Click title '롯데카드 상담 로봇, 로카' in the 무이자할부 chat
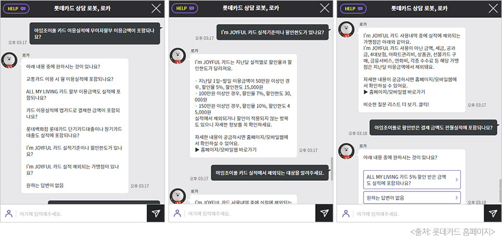Image resolution: width=502 pixels, height=242 pixels. click(x=83, y=8)
